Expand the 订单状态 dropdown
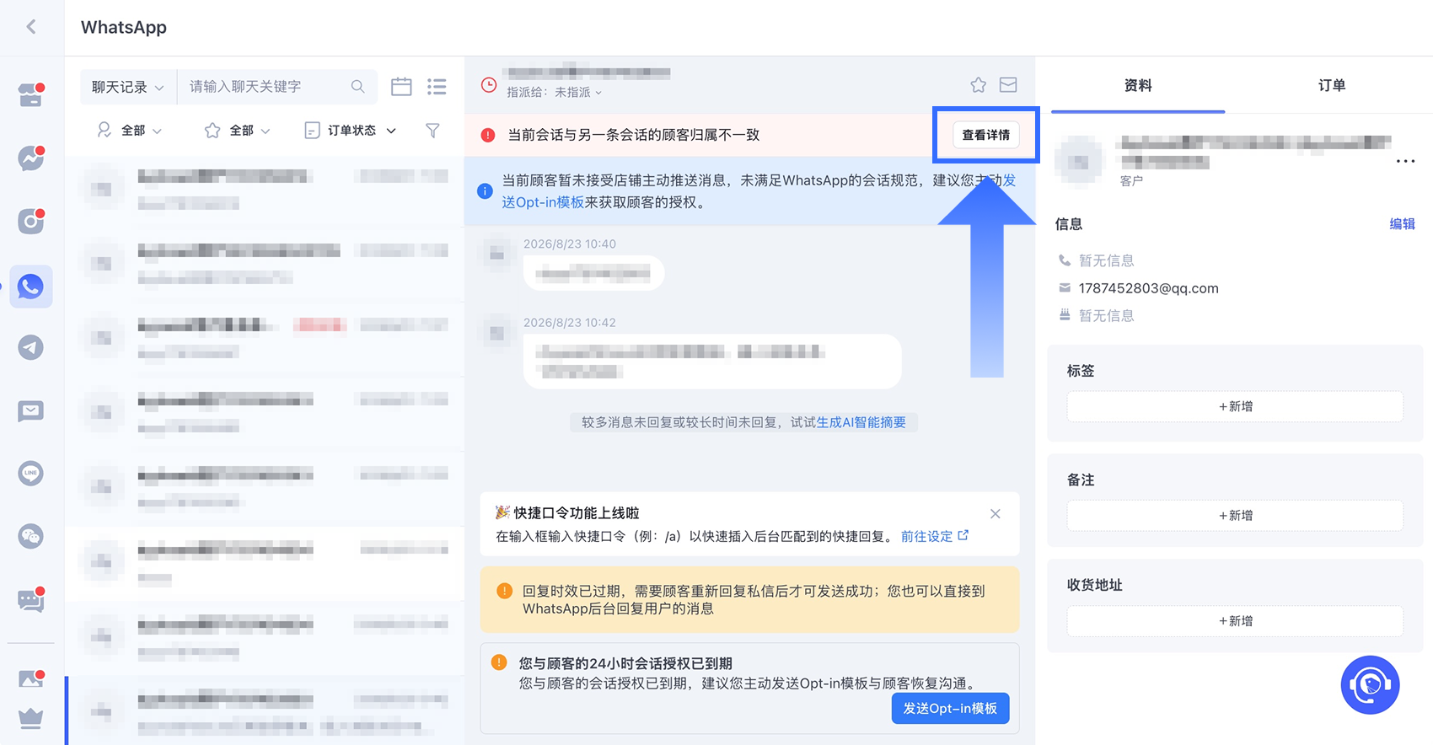 tap(350, 131)
